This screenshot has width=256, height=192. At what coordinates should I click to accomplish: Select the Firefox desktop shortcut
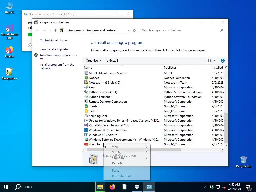pyautogui.click(x=10, y=52)
